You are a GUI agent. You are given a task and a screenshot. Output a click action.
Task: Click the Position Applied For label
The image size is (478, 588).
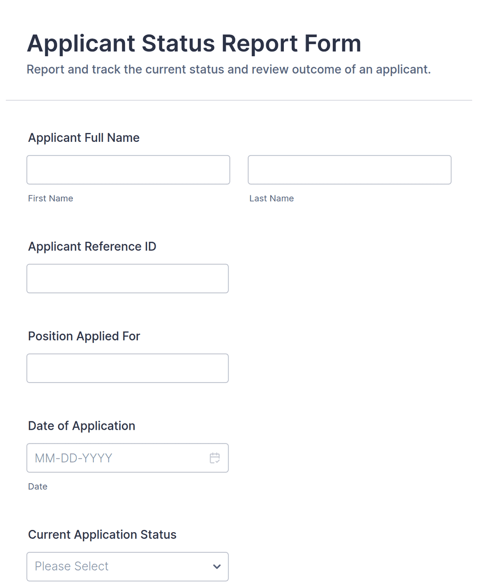tap(84, 336)
